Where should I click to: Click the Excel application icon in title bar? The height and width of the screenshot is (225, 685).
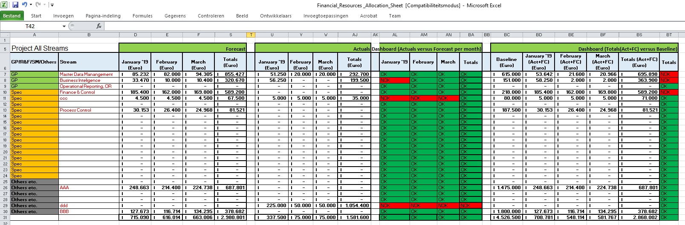click(4, 5)
